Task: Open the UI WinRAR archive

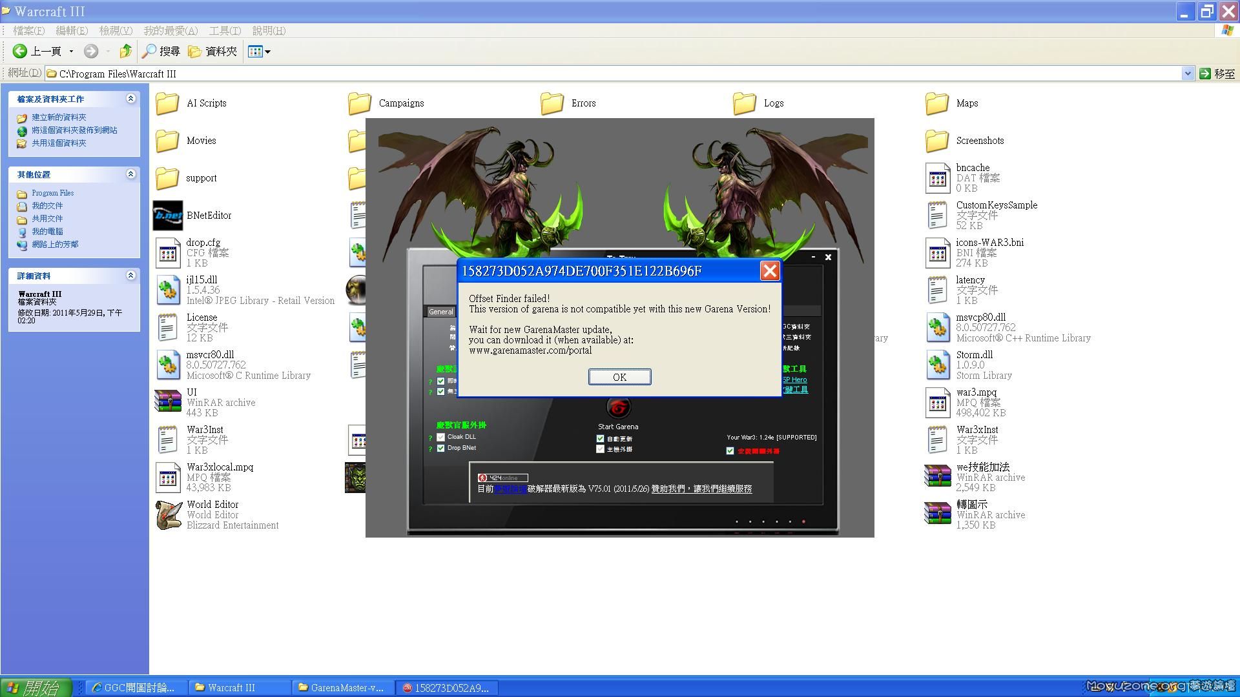Action: coord(168,402)
